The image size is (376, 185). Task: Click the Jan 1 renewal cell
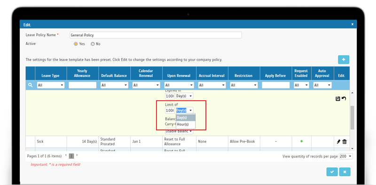(x=146, y=141)
